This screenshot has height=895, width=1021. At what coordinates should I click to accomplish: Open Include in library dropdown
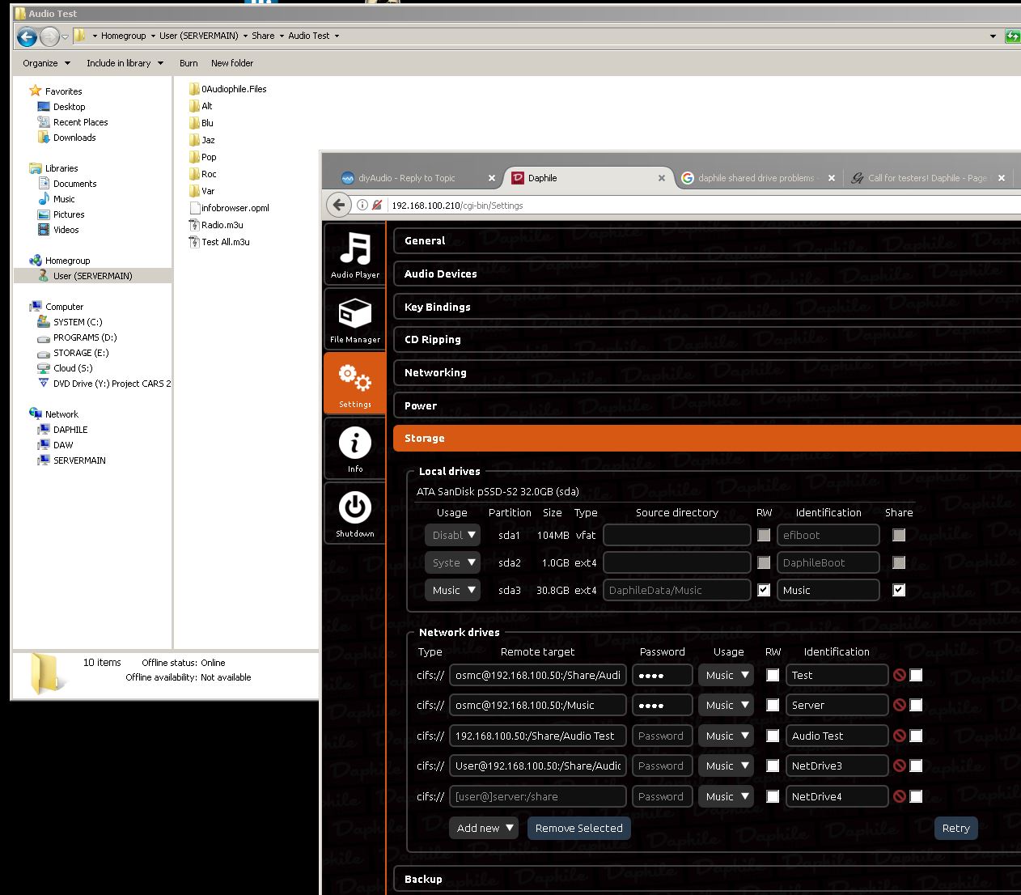[x=125, y=63]
